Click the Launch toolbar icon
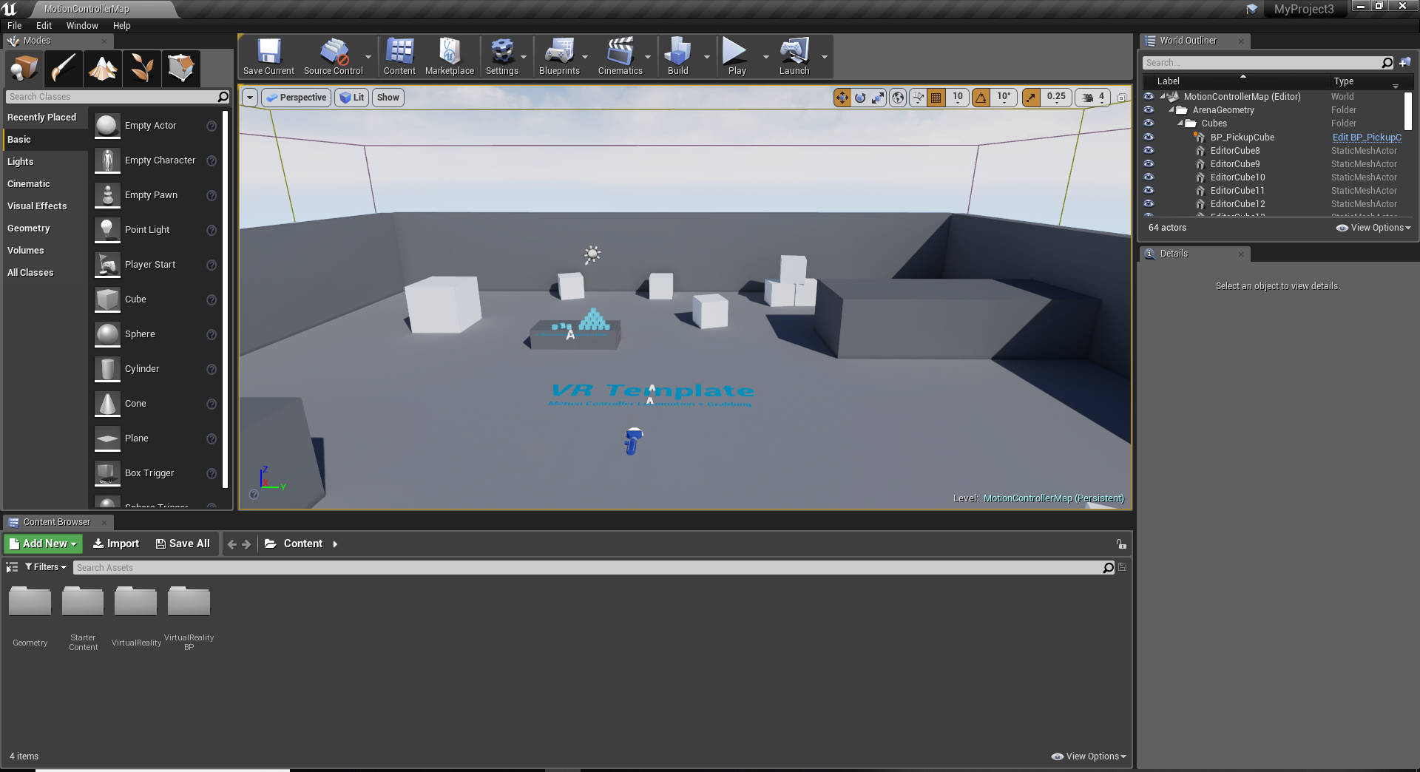Viewport: 1420px width, 772px height. click(x=794, y=57)
